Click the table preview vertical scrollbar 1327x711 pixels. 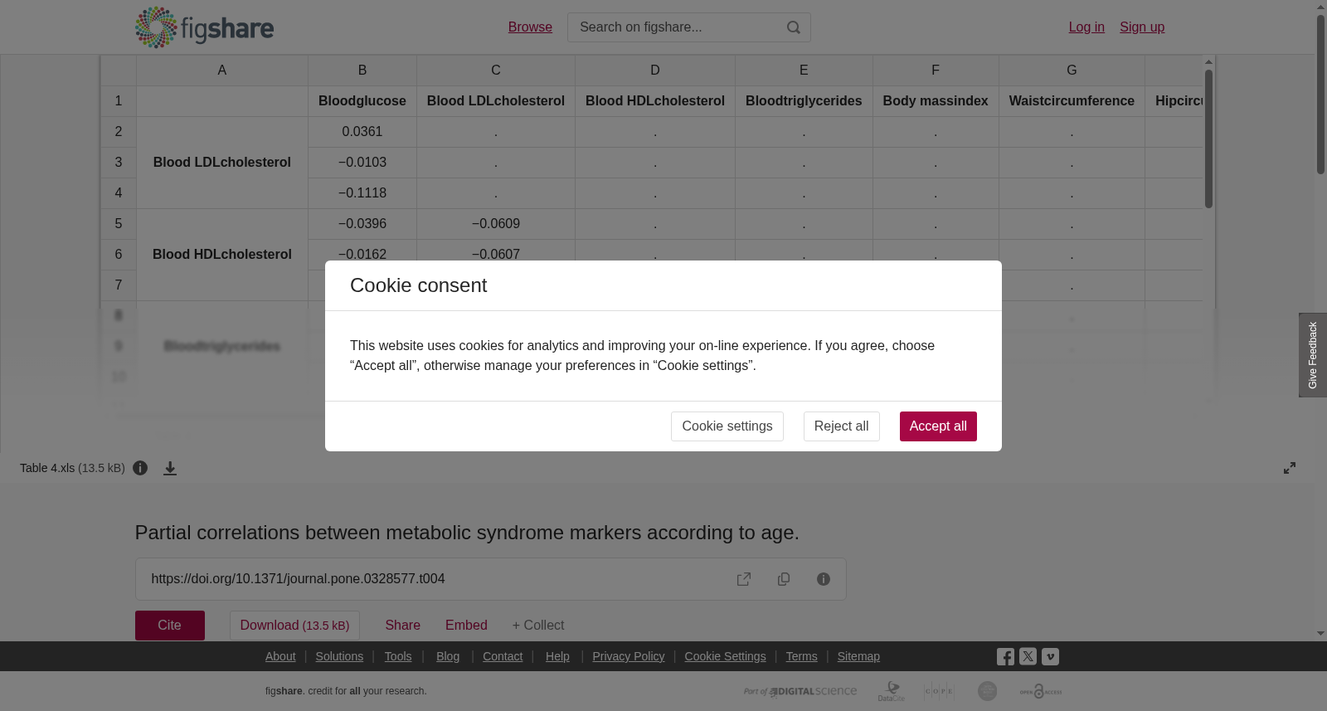1209,138
